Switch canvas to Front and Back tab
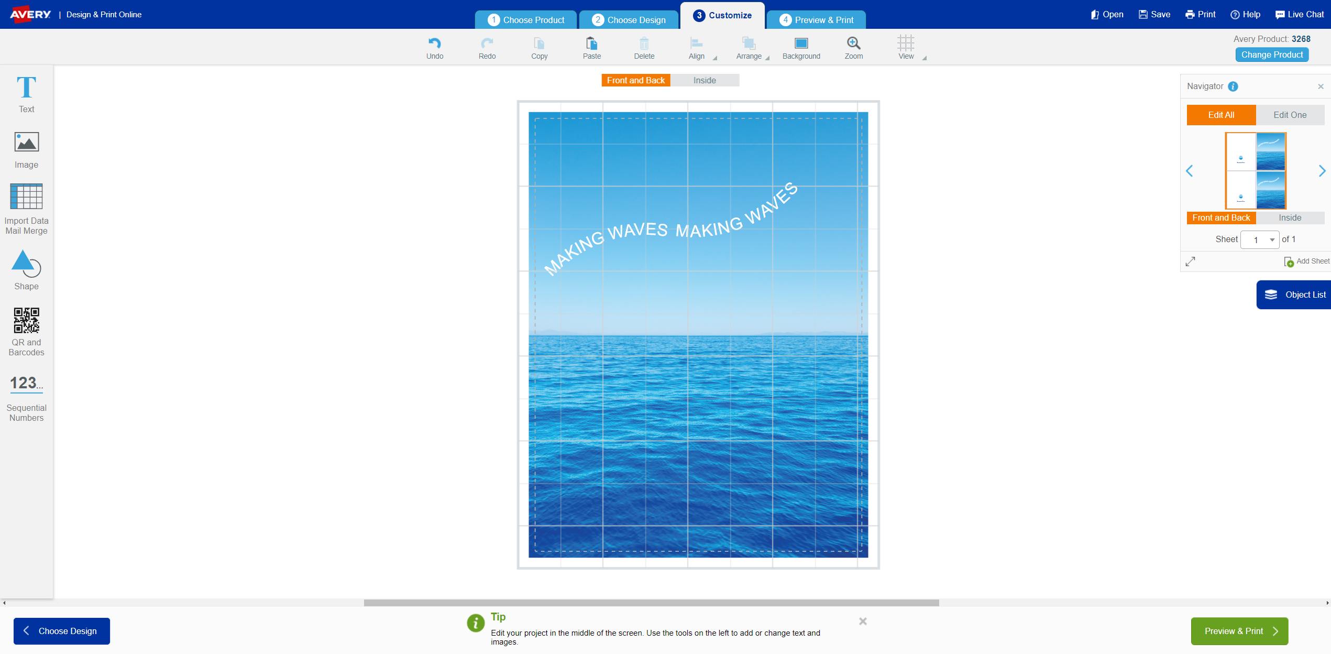The width and height of the screenshot is (1331, 654). [x=636, y=80]
